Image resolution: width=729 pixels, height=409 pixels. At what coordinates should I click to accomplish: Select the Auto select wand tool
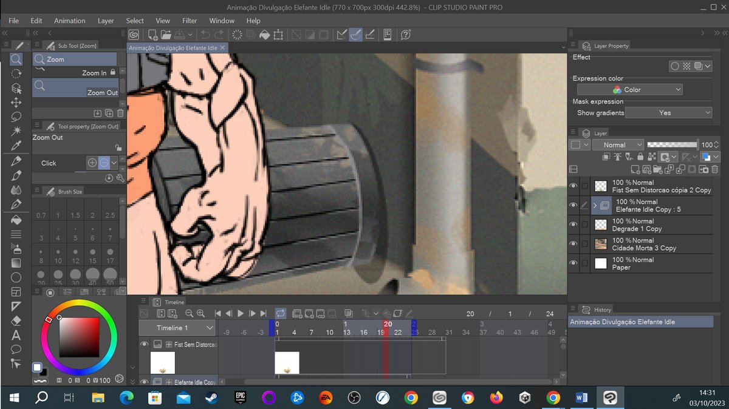16,131
